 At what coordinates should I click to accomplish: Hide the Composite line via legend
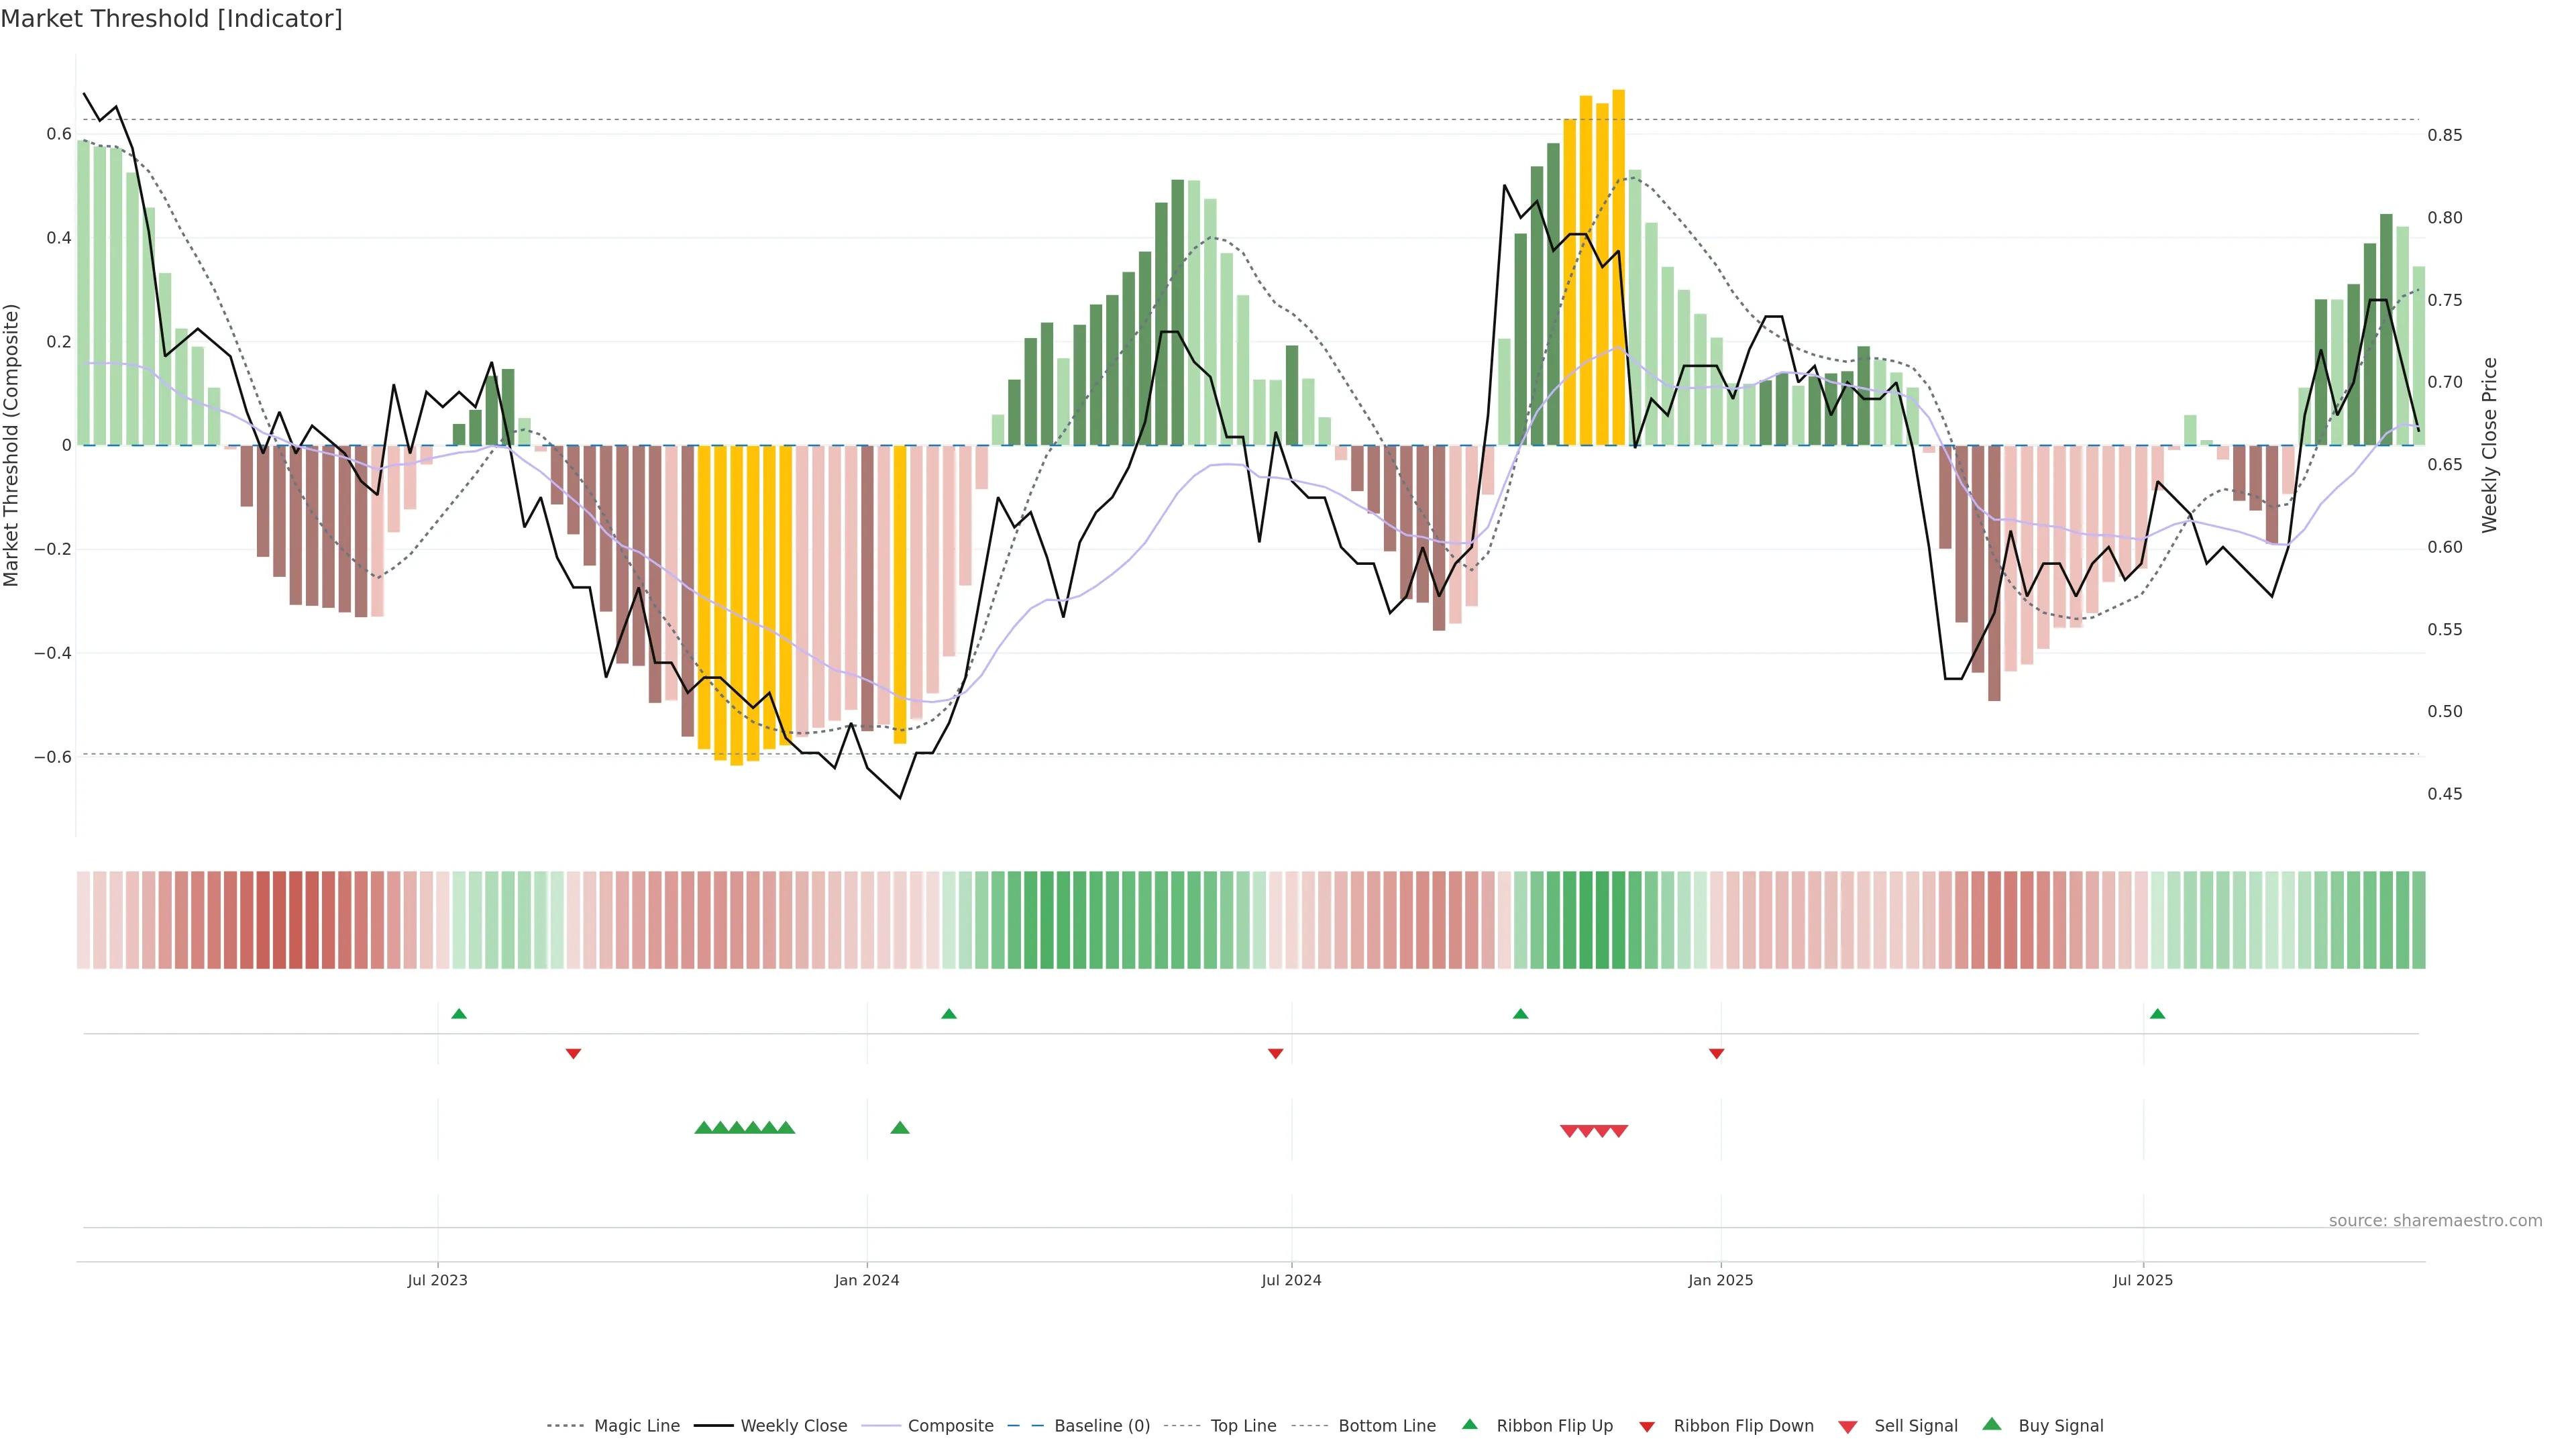[x=950, y=1426]
